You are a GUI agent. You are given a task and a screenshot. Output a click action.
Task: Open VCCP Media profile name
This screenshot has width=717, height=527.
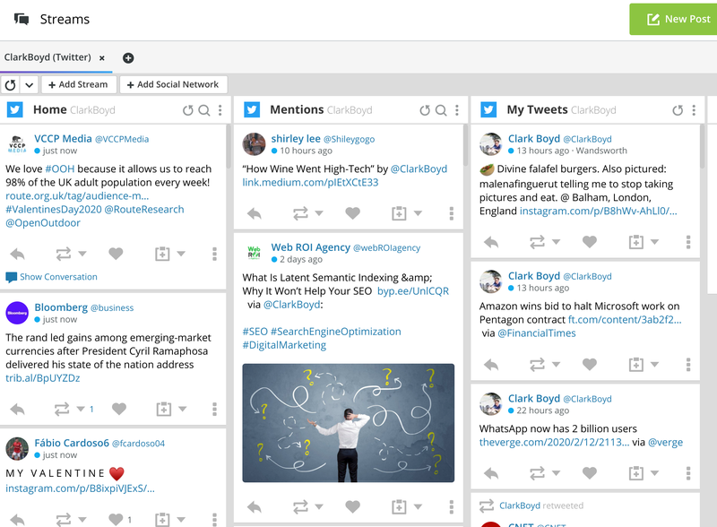pyautogui.click(x=63, y=139)
